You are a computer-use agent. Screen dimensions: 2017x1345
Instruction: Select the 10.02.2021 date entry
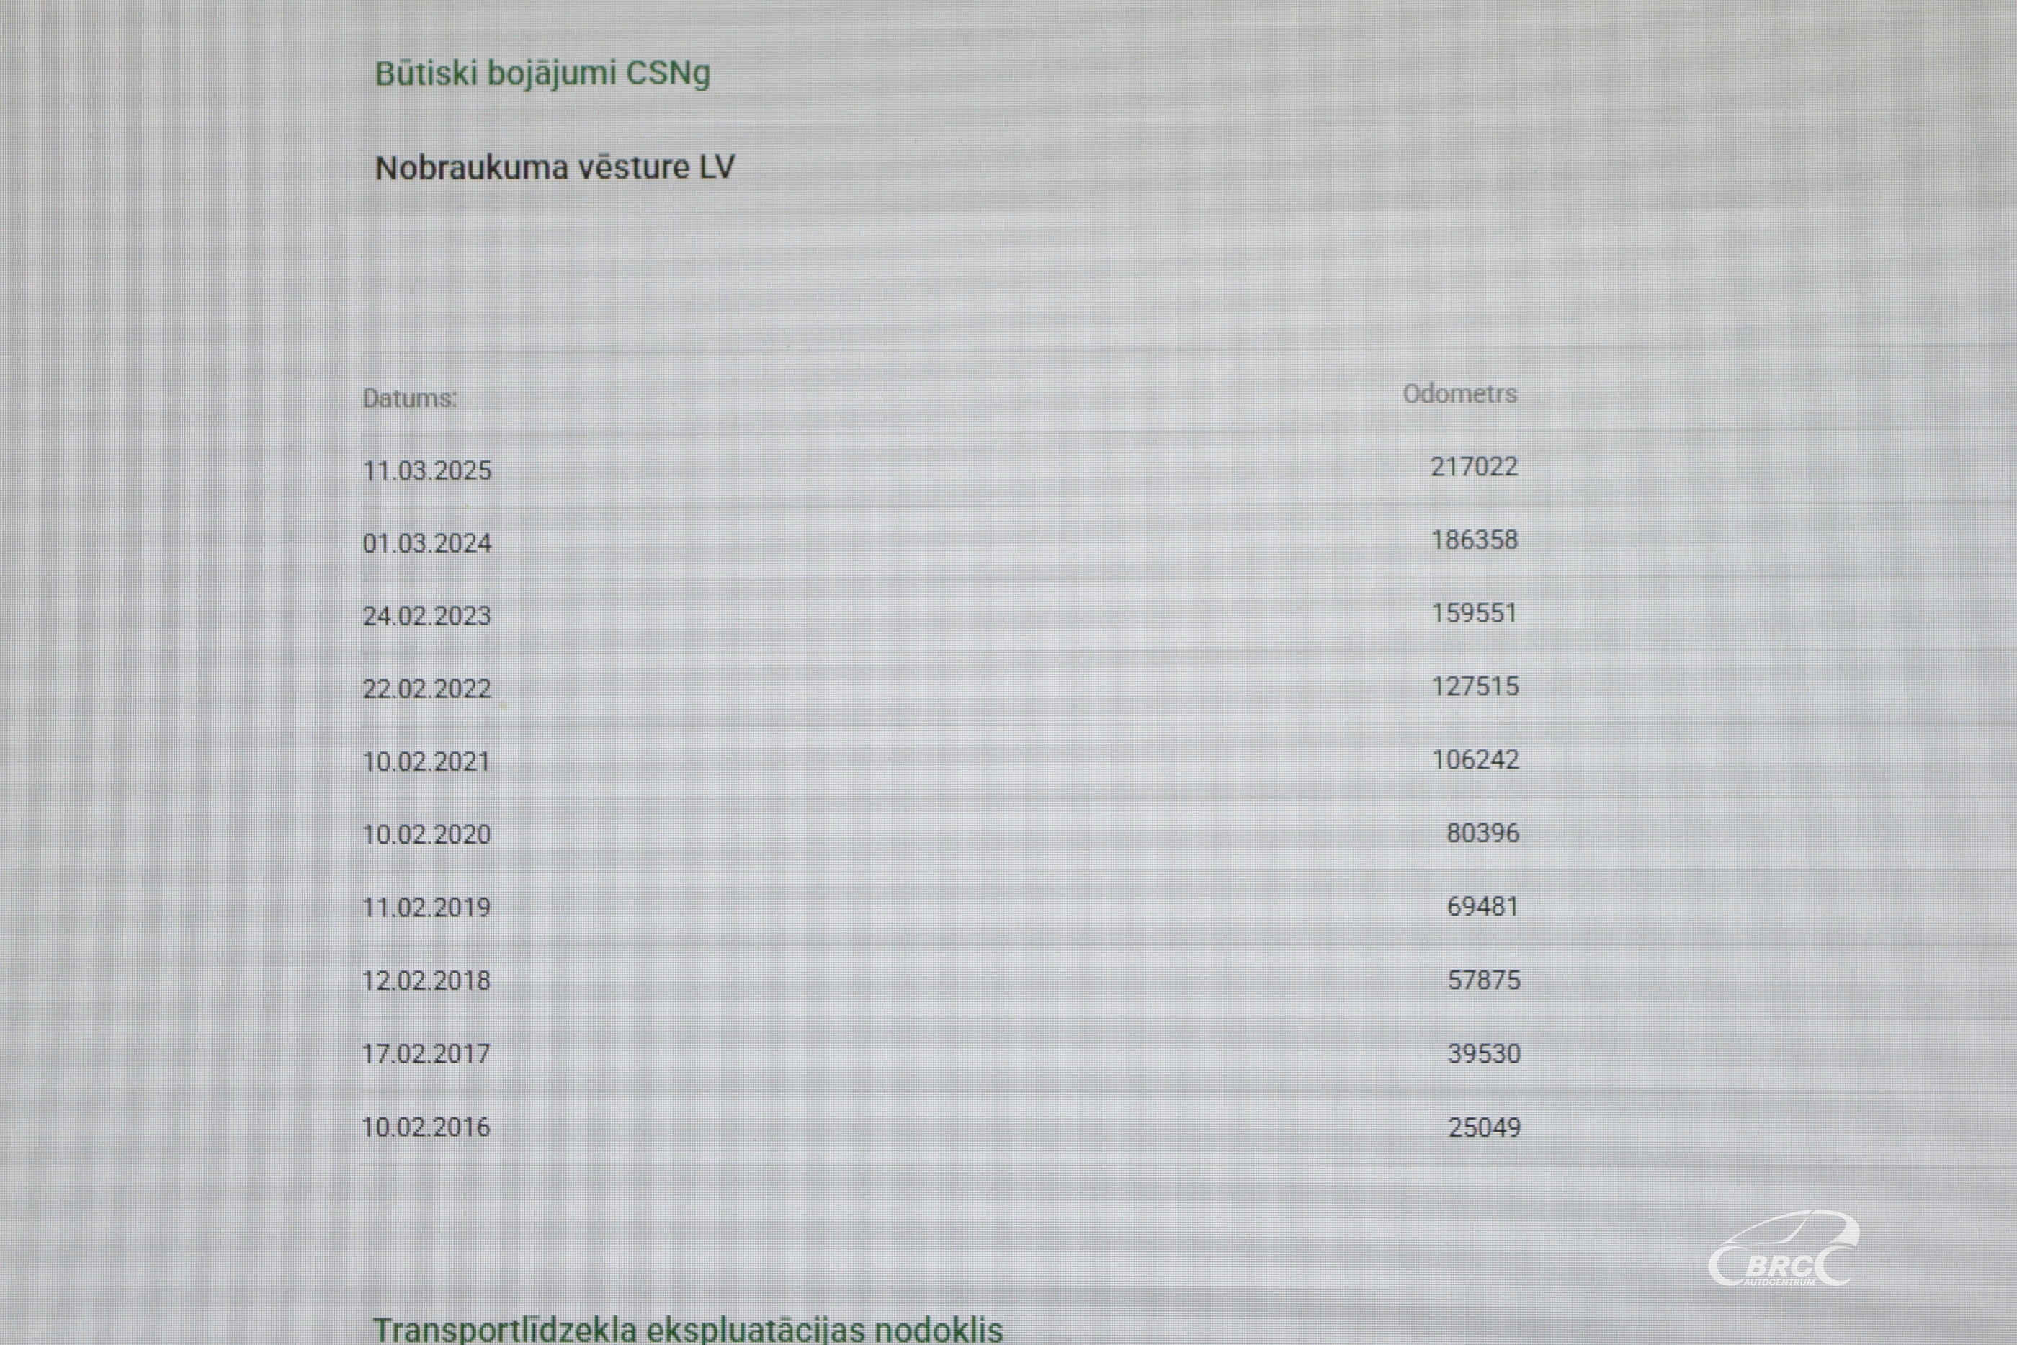tap(426, 761)
